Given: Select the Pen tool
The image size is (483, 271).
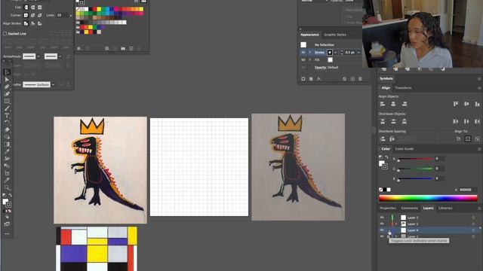Looking at the screenshot, I should click(7, 87).
